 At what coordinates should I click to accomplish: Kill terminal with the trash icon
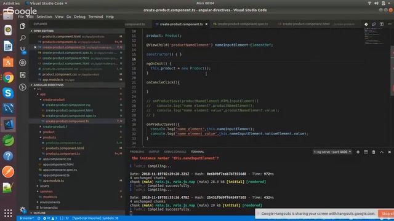[374, 152]
